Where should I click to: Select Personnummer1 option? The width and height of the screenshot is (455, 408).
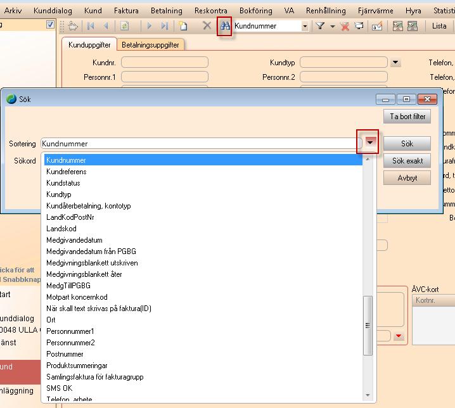tap(203, 331)
